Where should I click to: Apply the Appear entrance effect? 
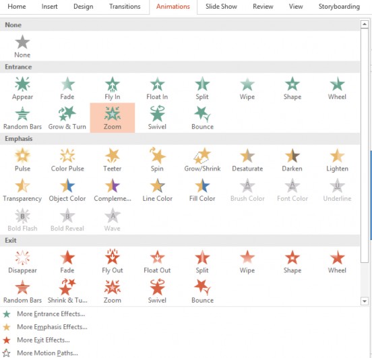pyautogui.click(x=22, y=88)
